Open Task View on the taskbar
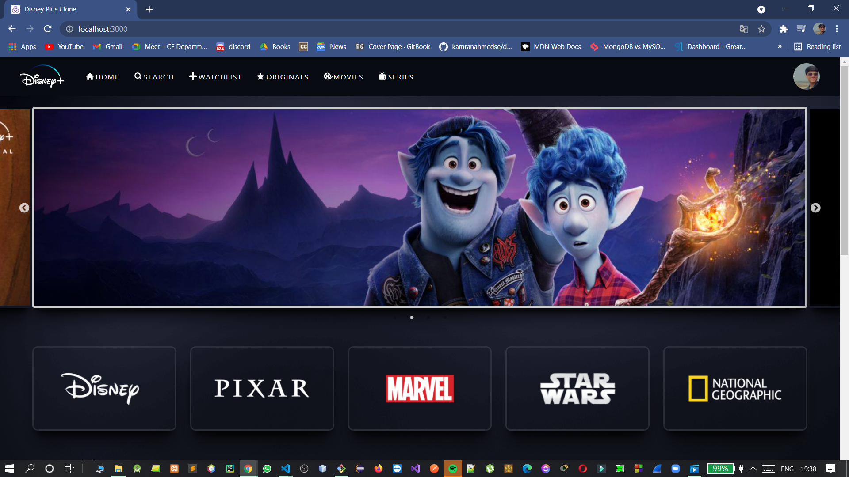Viewport: 849px width, 477px height. tap(69, 469)
